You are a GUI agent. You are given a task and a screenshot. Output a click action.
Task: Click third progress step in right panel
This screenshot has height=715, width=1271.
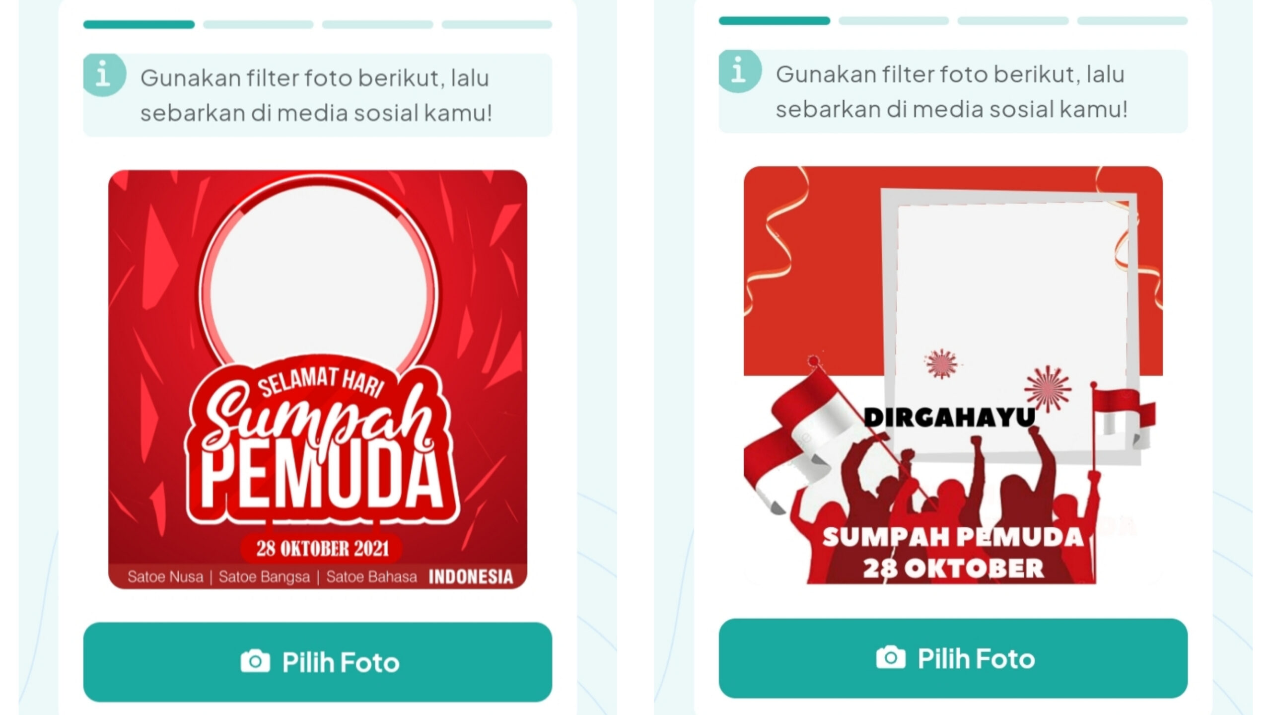pos(1013,20)
